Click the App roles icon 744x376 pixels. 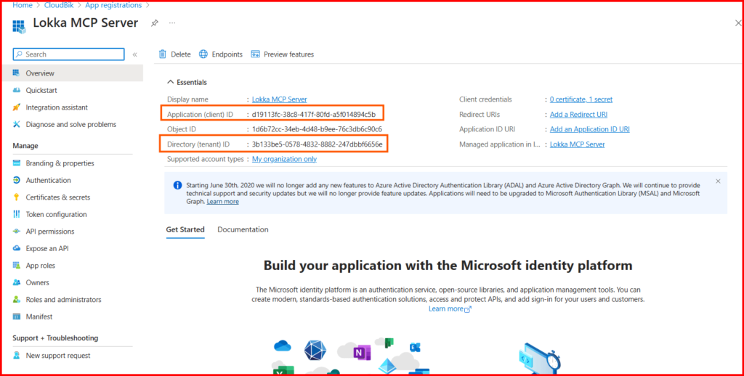point(17,266)
